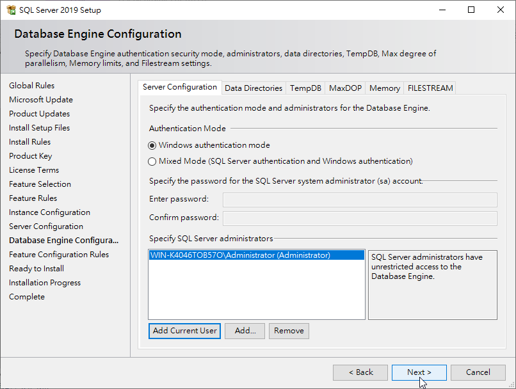Click Product Updates step in sidebar
The height and width of the screenshot is (389, 516).
[x=40, y=114]
